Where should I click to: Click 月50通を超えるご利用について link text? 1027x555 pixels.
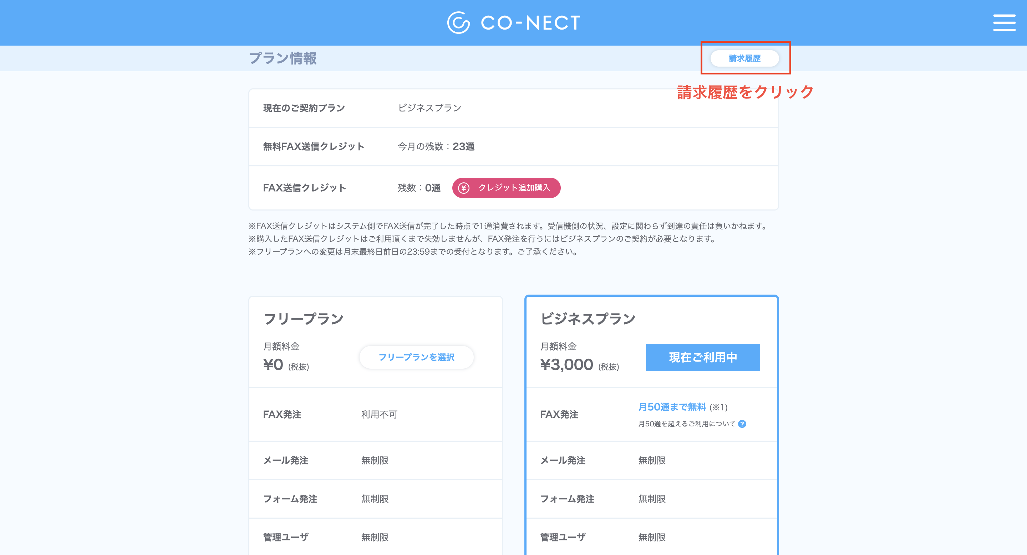pos(687,424)
